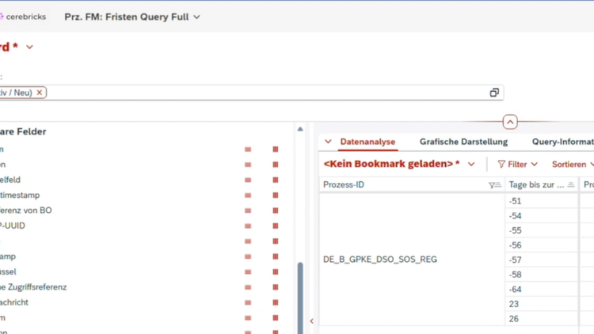Click the 'timestamp' field name
Screen dimensions: 594x334
[20, 195]
